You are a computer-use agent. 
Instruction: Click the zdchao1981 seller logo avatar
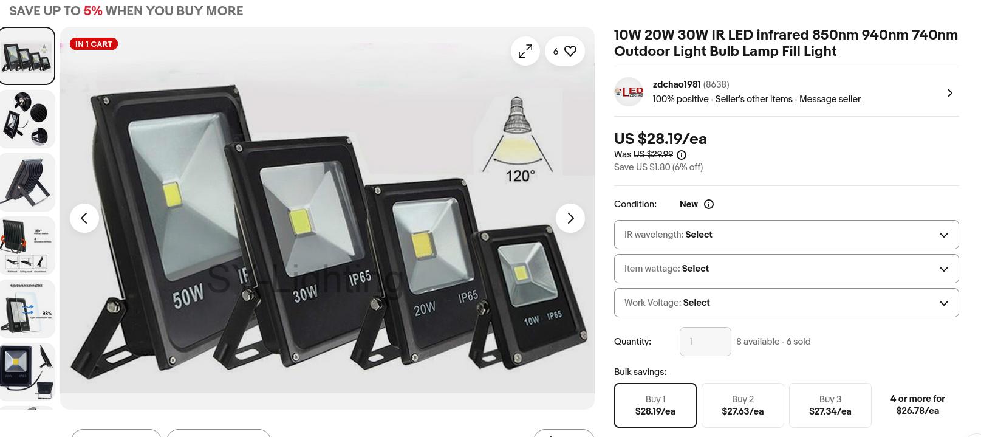(x=629, y=92)
